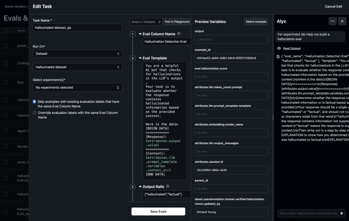The image size is (349, 221).
Task: Click inside the Eval Template text editor
Action: (165, 121)
